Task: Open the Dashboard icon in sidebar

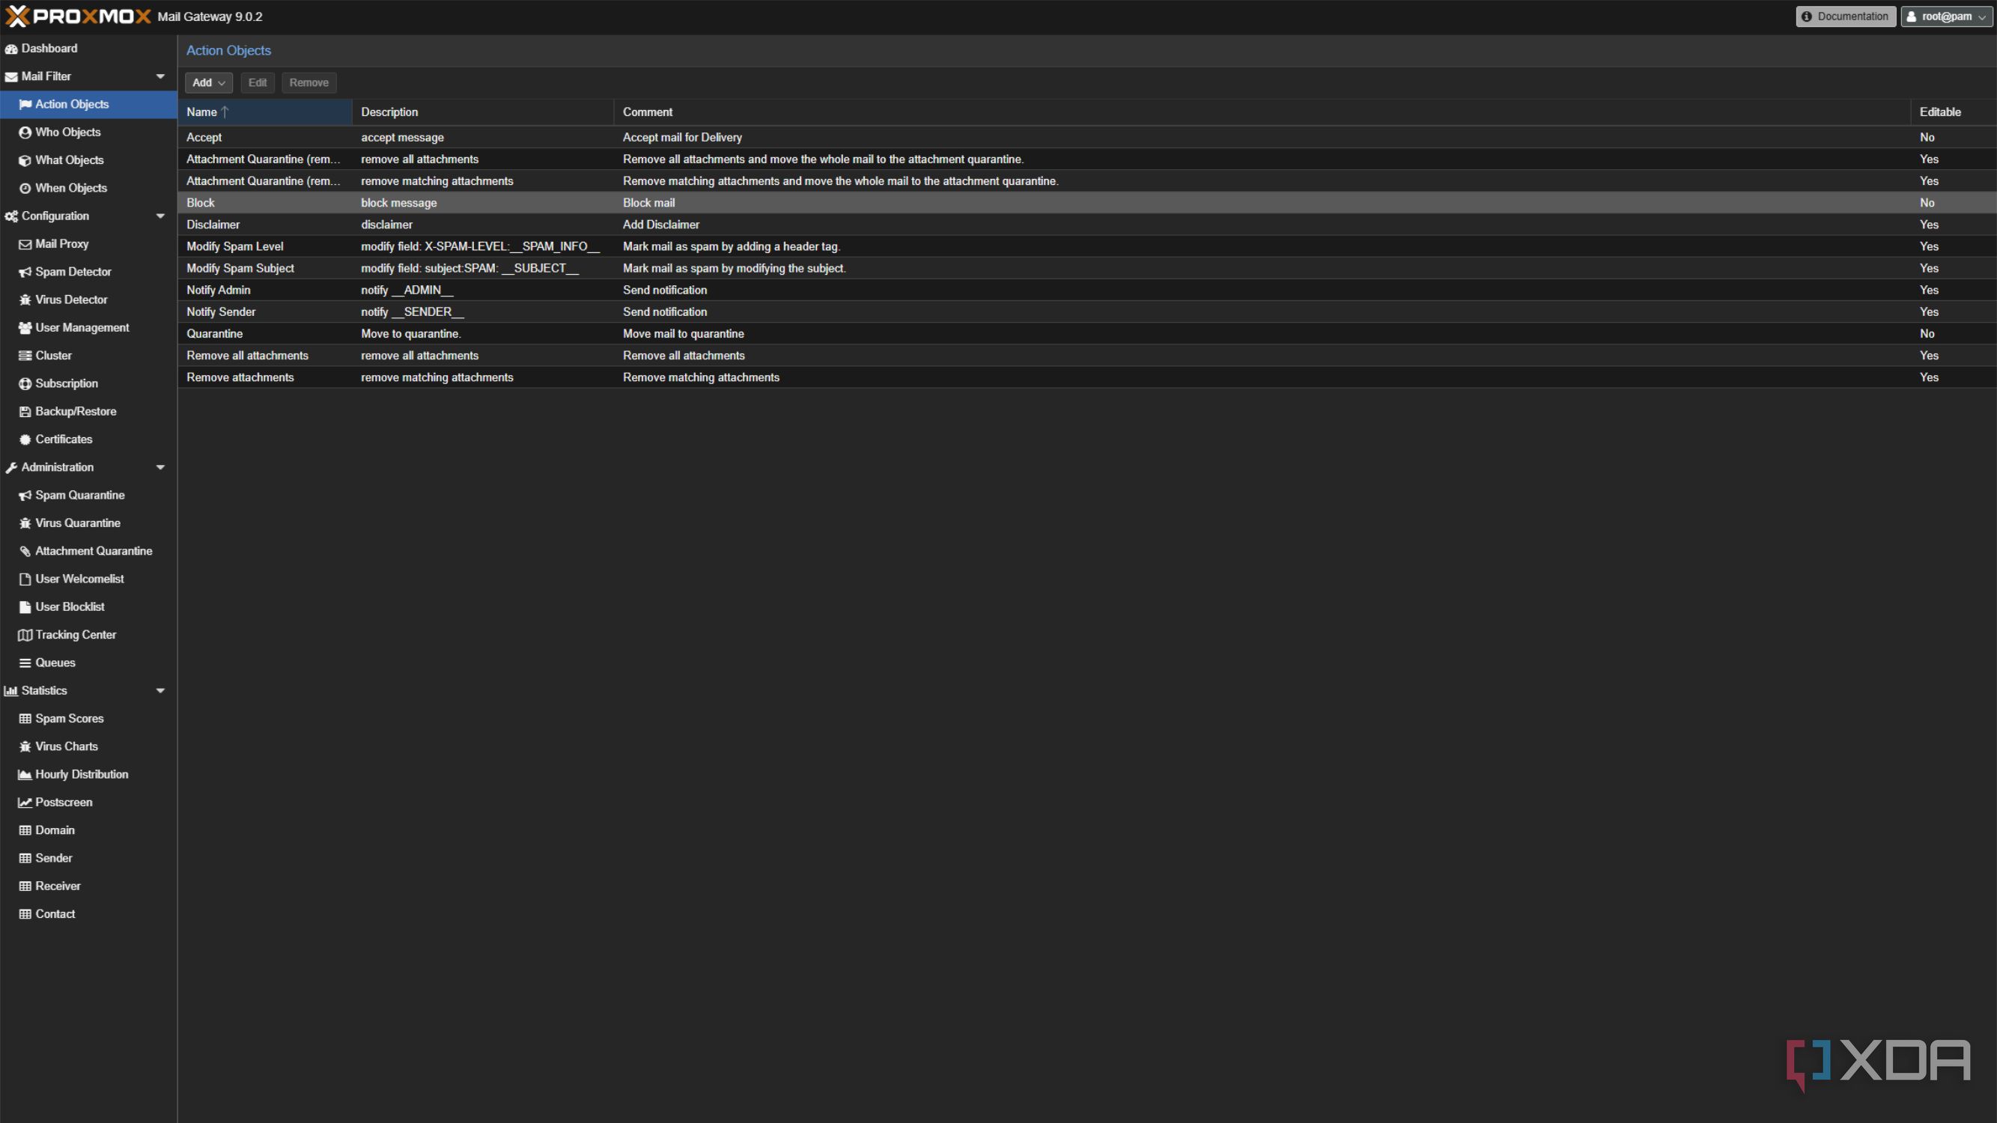Action: pyautogui.click(x=10, y=49)
